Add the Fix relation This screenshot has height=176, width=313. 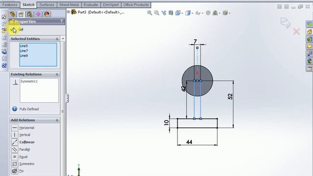point(18,171)
